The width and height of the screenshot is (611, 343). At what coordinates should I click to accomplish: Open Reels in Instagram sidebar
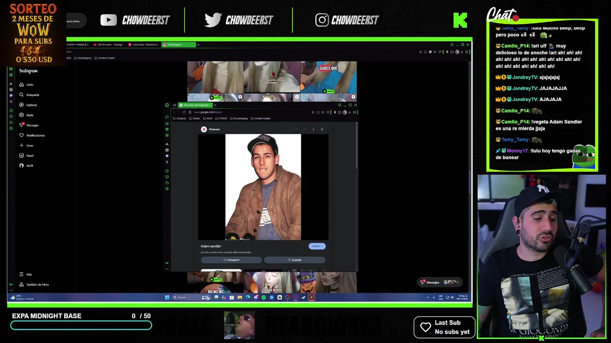(26, 115)
